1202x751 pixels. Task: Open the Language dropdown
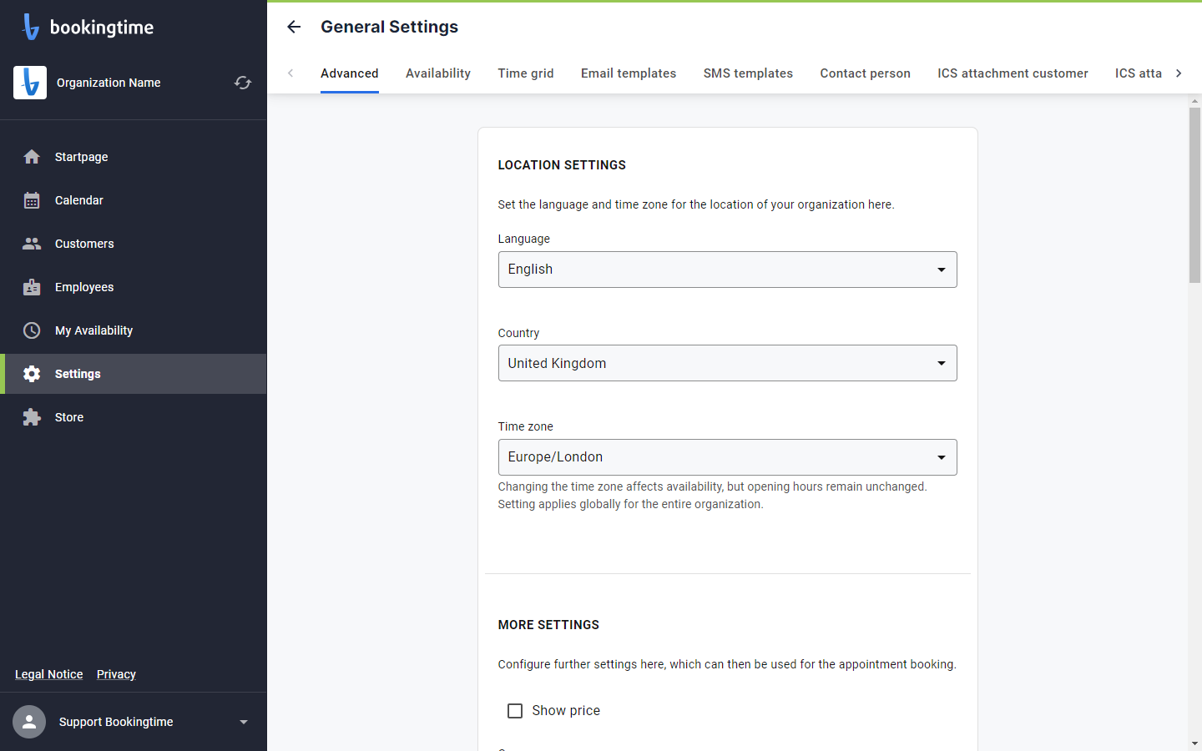pos(727,270)
